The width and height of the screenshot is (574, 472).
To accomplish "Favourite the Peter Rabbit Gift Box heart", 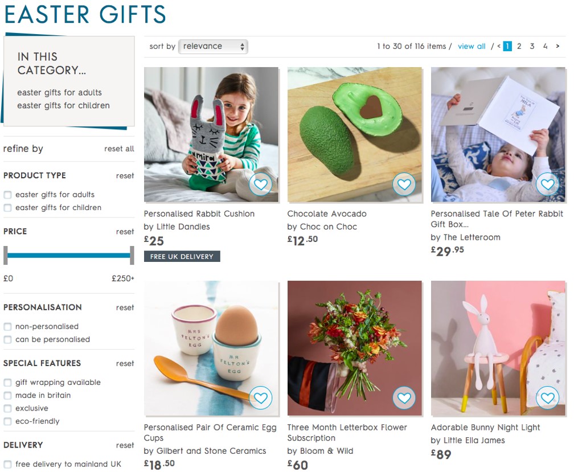I will coord(548,184).
